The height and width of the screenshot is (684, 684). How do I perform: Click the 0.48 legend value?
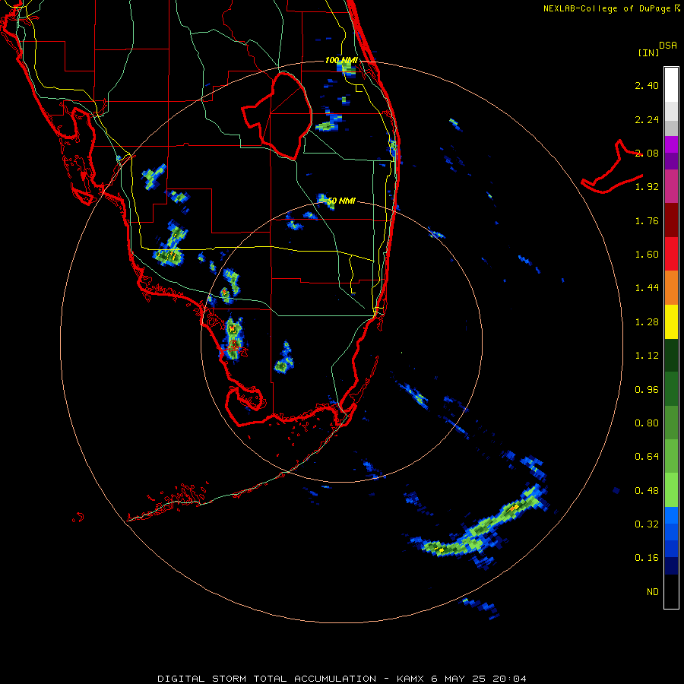pos(647,491)
